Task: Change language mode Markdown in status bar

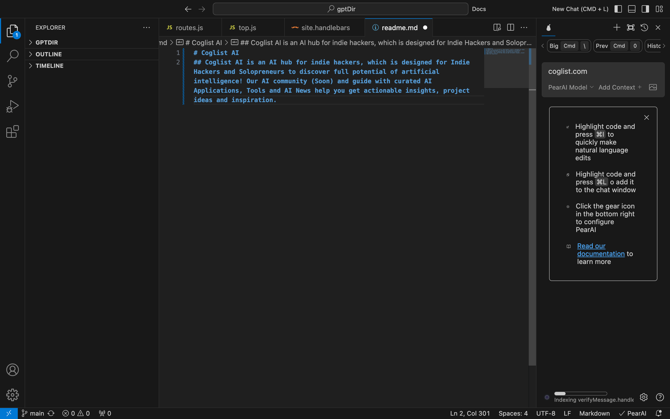Action: coord(594,413)
